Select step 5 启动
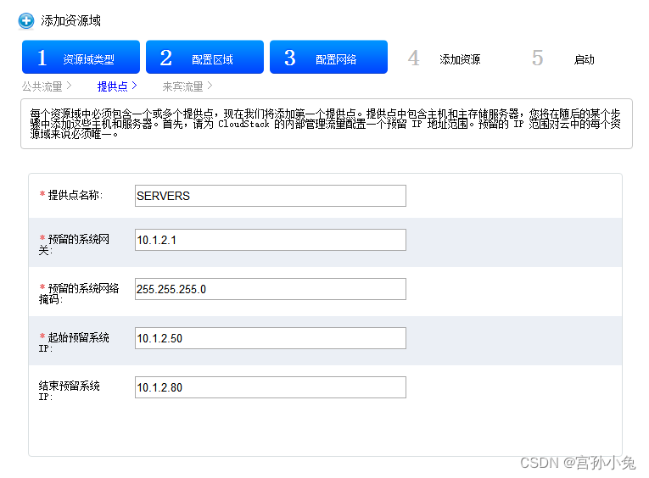Screen dimensions: 649x478 pos(563,58)
